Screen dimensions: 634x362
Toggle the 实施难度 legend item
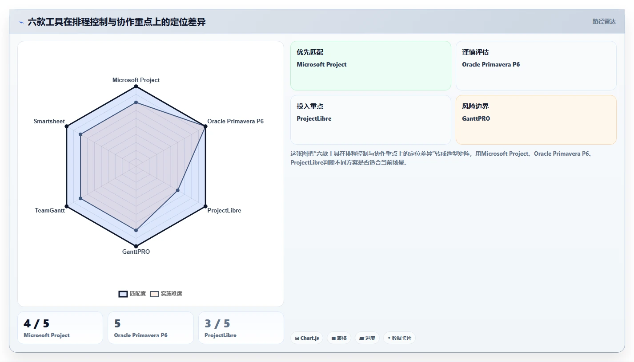coord(166,294)
